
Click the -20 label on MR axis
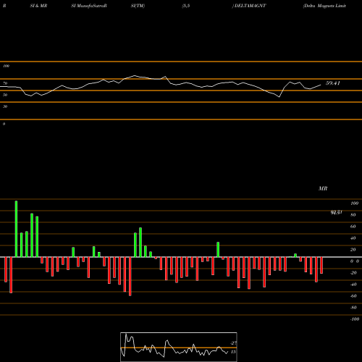click(353, 273)
